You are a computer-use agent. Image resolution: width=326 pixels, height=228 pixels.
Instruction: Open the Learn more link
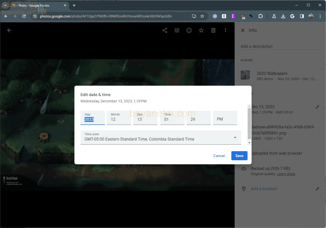286,174
